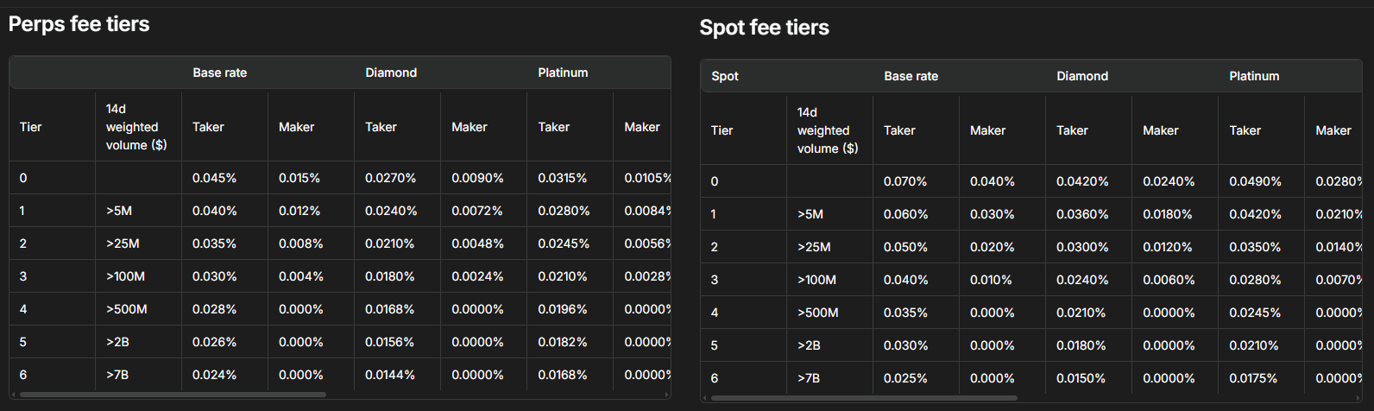Click the 0.070% base taker rate in Spot table
Image resolution: width=1374 pixels, height=411 pixels.
(905, 181)
